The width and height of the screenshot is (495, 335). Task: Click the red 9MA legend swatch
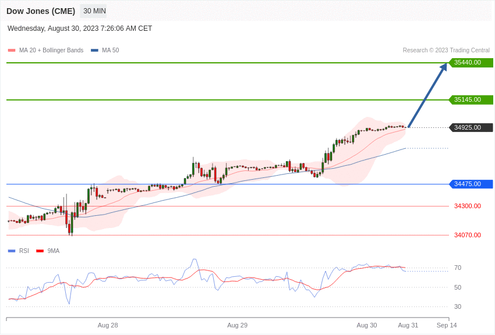pyautogui.click(x=40, y=251)
